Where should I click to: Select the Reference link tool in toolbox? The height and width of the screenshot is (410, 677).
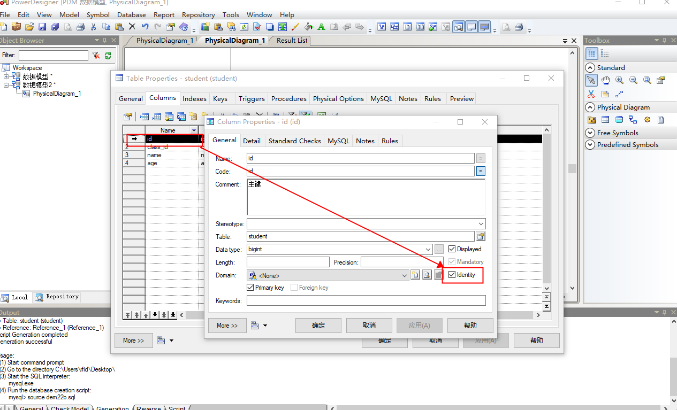633,120
